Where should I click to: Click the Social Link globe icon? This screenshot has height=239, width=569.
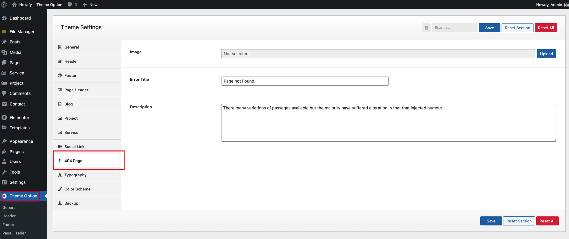point(60,146)
